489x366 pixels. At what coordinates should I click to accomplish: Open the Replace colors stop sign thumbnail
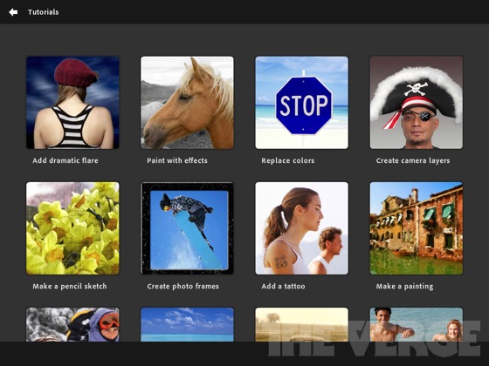[x=301, y=103]
